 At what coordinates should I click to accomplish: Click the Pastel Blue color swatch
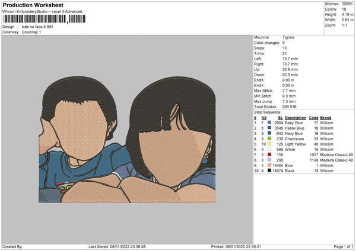tap(269, 128)
